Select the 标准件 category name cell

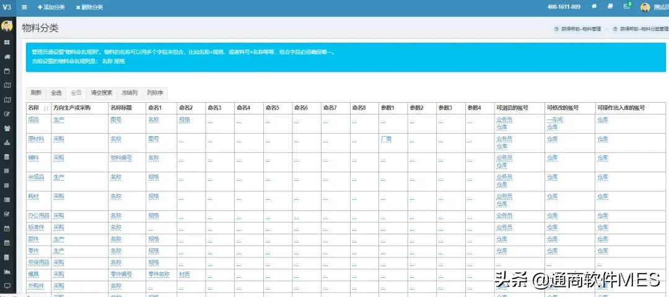[36, 227]
